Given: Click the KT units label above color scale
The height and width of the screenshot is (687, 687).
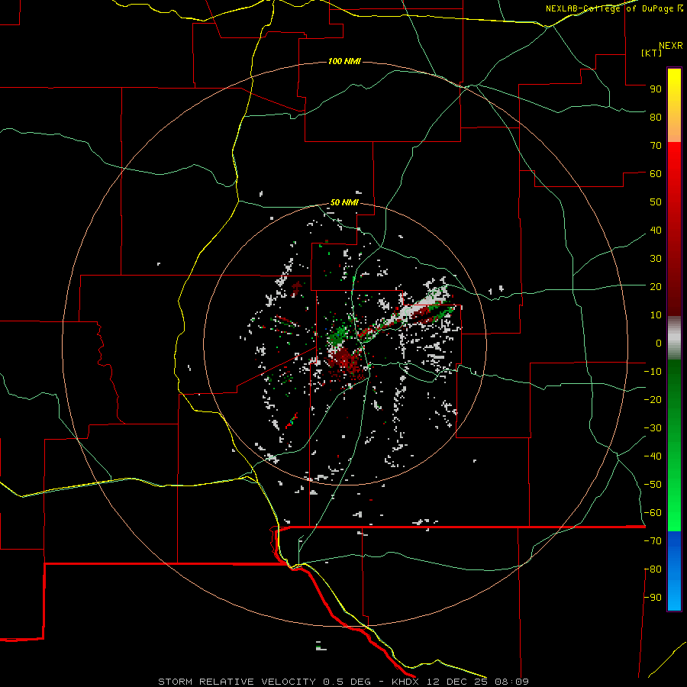Looking at the screenshot, I should click(x=652, y=53).
